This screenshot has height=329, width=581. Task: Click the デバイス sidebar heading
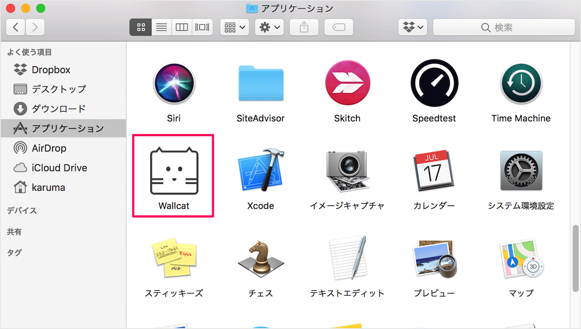pos(22,211)
